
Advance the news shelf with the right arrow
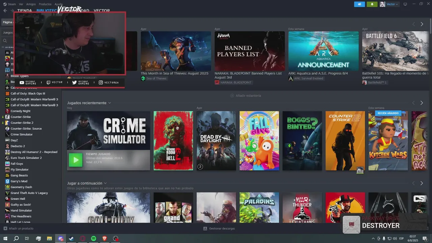422,24
